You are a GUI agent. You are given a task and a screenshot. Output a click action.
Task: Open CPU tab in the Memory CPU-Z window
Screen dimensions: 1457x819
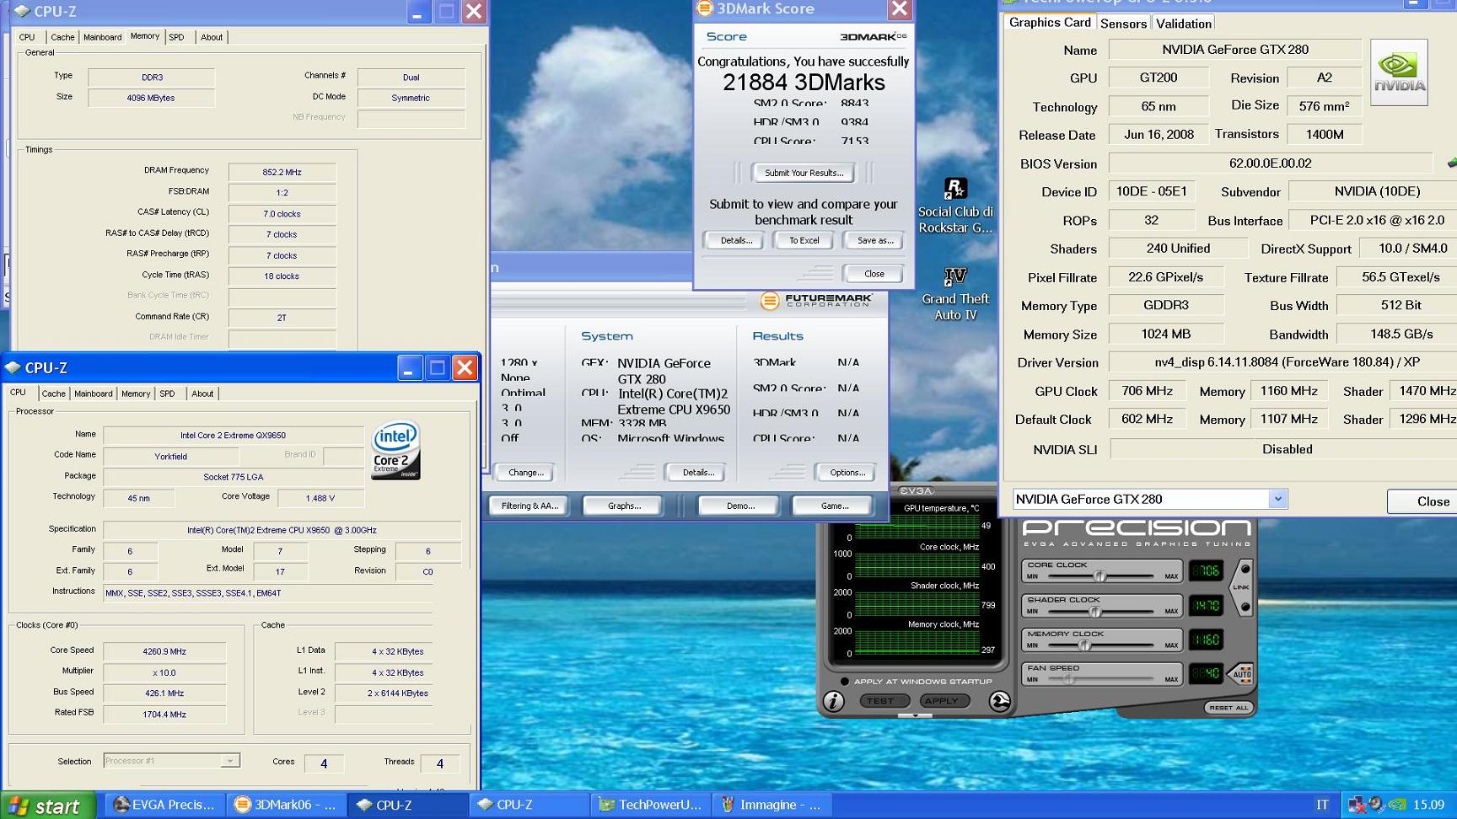coord(27,37)
